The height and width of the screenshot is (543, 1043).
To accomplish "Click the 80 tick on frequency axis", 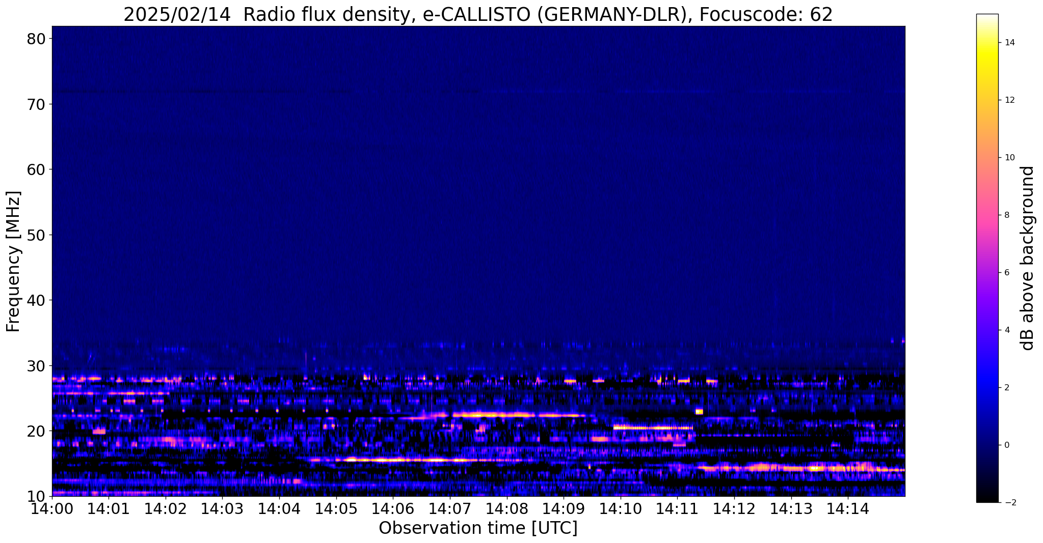I will click(37, 39).
